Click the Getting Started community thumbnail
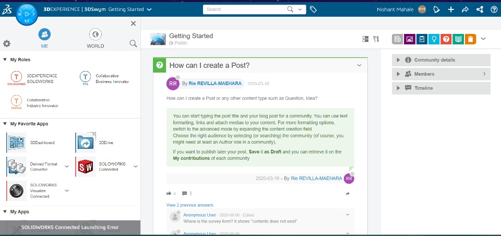The height and width of the screenshot is (236, 501). [x=158, y=39]
